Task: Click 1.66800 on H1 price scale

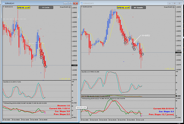Action: [x=75, y=12]
